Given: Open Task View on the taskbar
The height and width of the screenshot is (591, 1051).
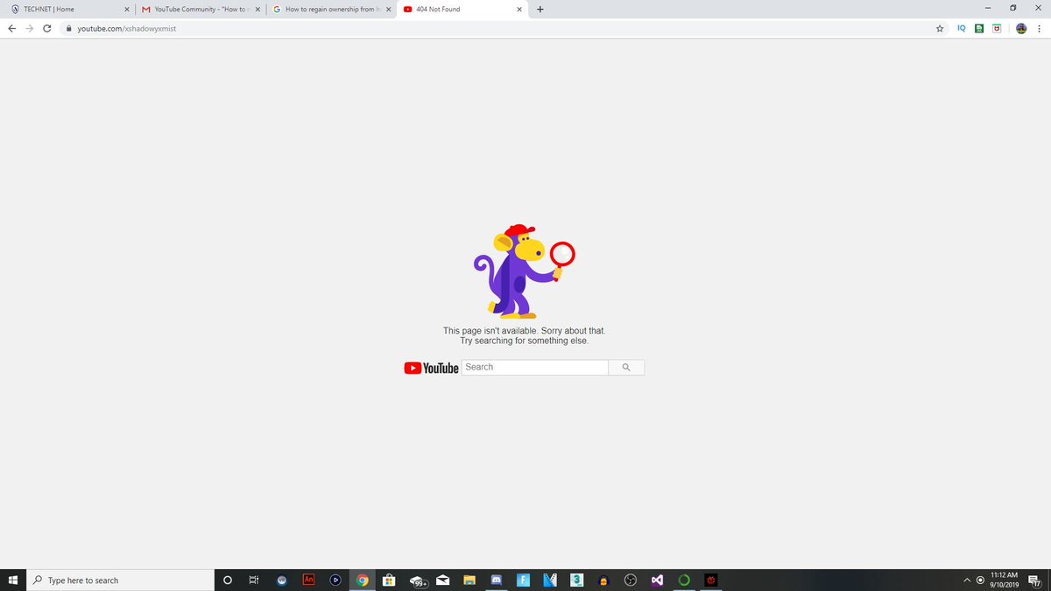Looking at the screenshot, I should [254, 580].
